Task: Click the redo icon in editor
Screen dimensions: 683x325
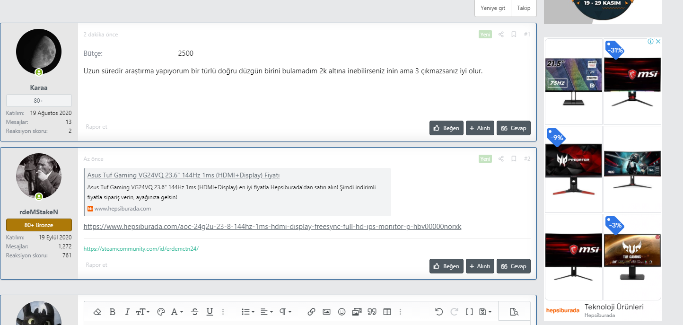Action: pyautogui.click(x=454, y=312)
